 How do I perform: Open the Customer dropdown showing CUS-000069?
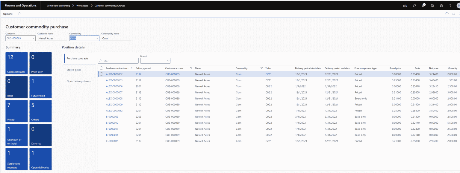pos(33,38)
